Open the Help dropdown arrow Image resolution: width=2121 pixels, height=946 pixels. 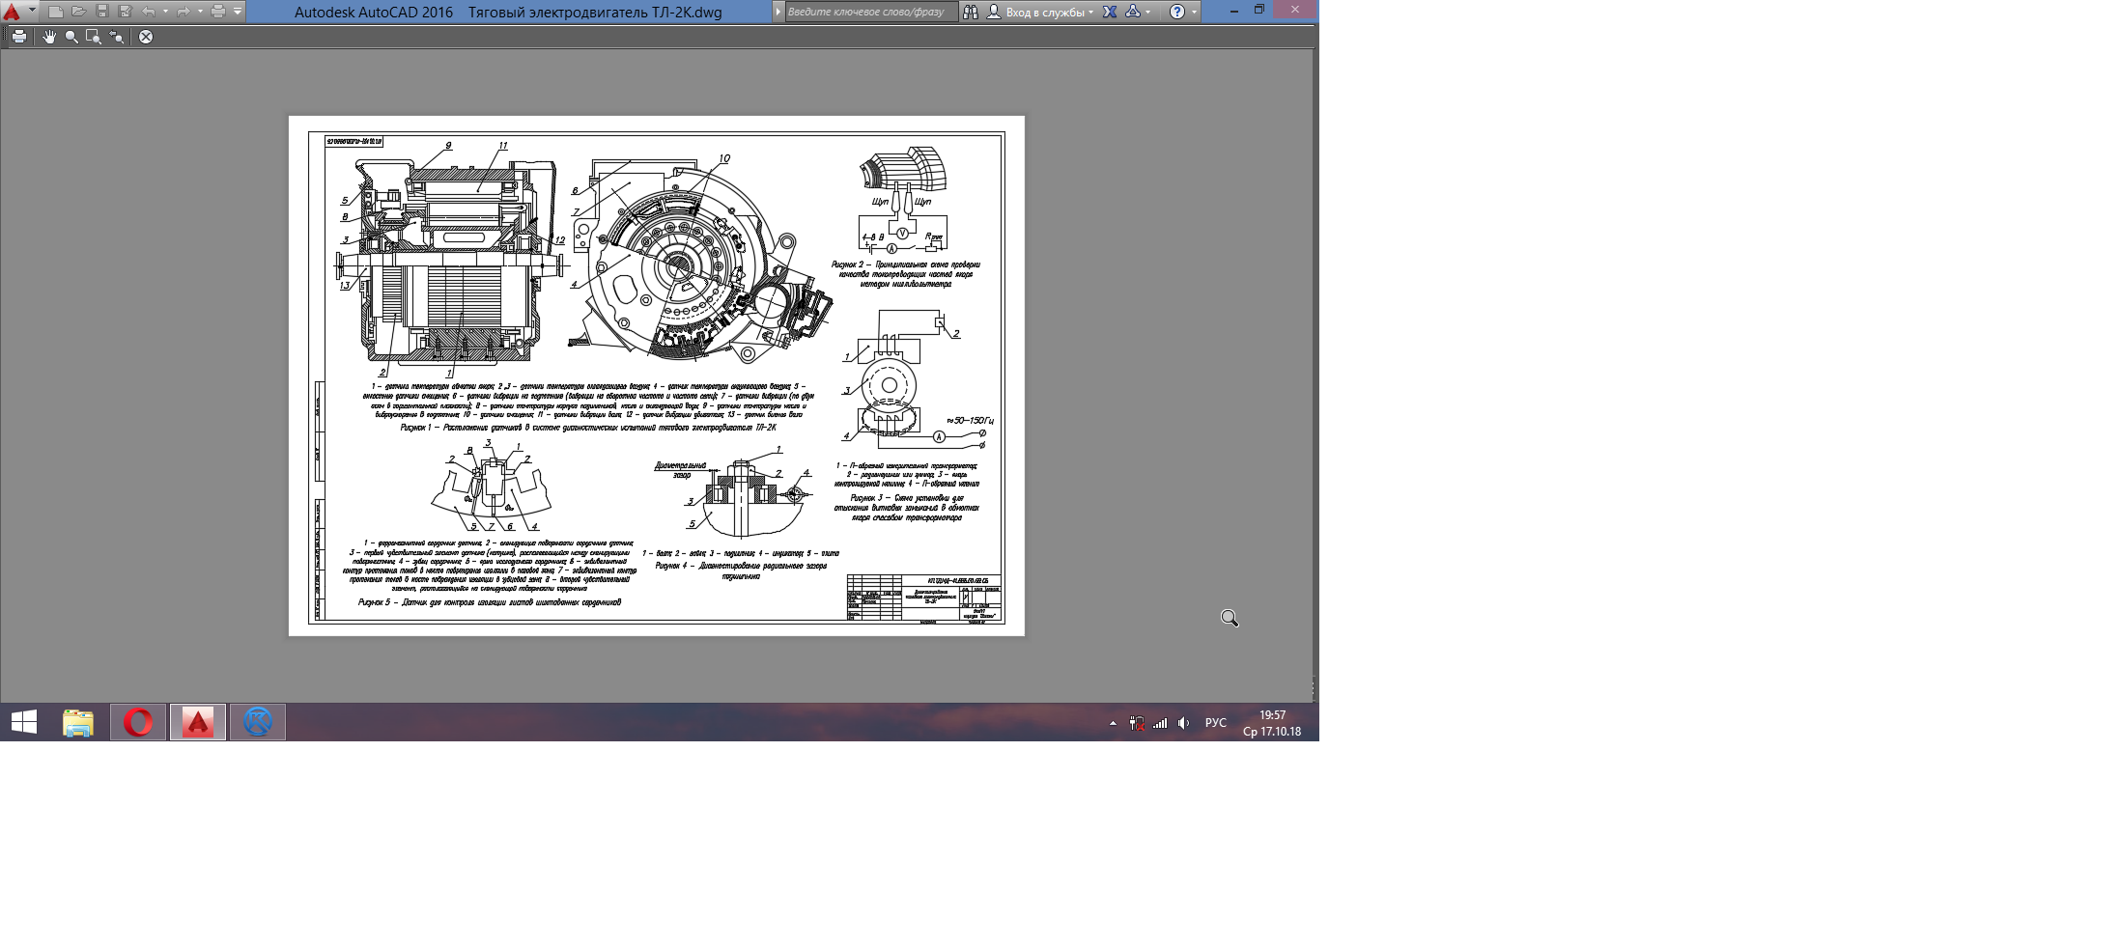(x=1195, y=12)
